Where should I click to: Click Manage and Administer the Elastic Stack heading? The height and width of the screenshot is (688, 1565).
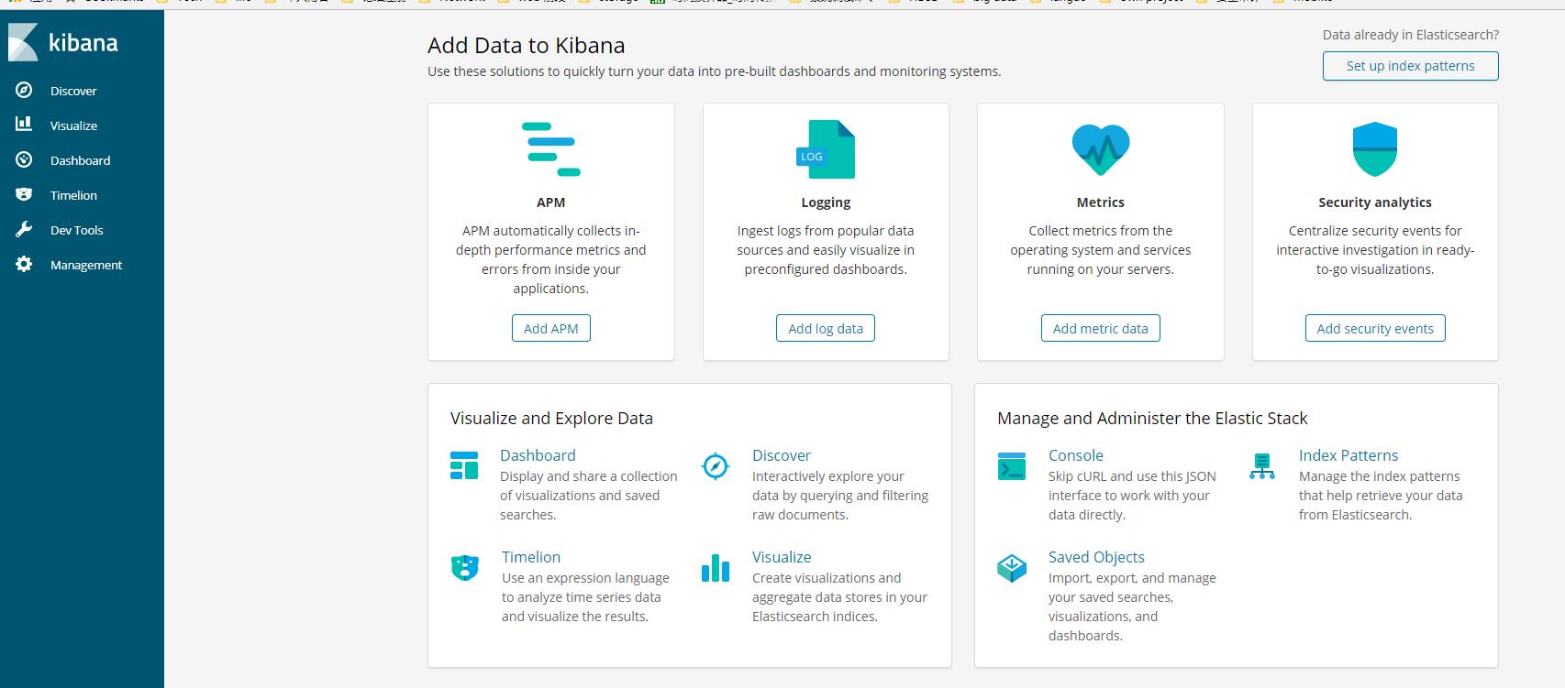tap(1152, 419)
